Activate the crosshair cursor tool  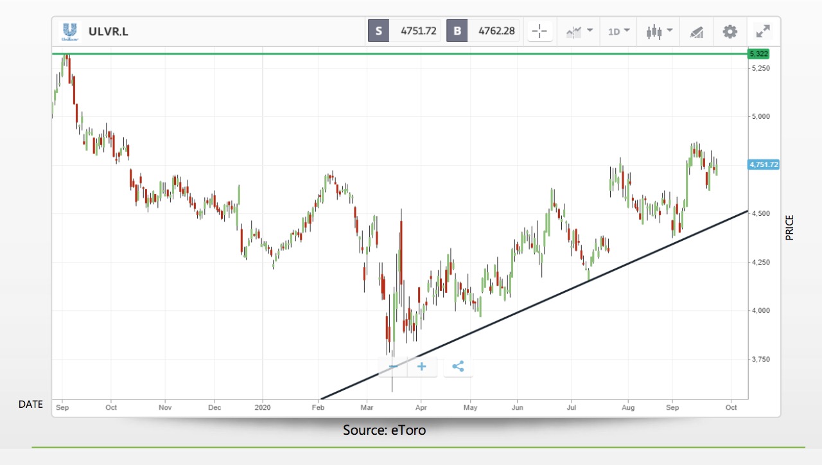pyautogui.click(x=539, y=31)
